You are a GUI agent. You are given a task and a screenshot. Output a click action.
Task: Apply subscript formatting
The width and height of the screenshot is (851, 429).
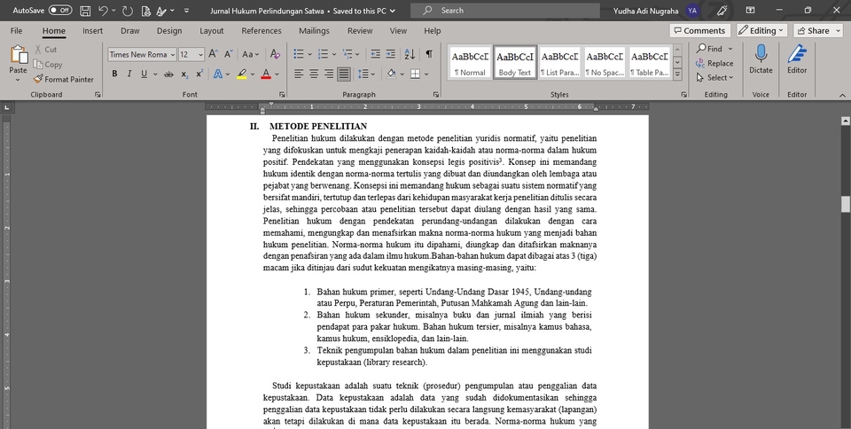[184, 74]
